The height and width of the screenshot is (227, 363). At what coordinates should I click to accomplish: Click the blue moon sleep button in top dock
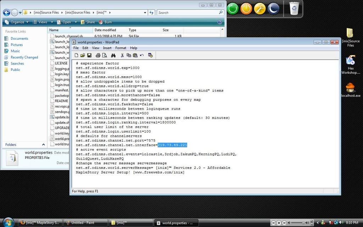pyautogui.click(x=273, y=9)
